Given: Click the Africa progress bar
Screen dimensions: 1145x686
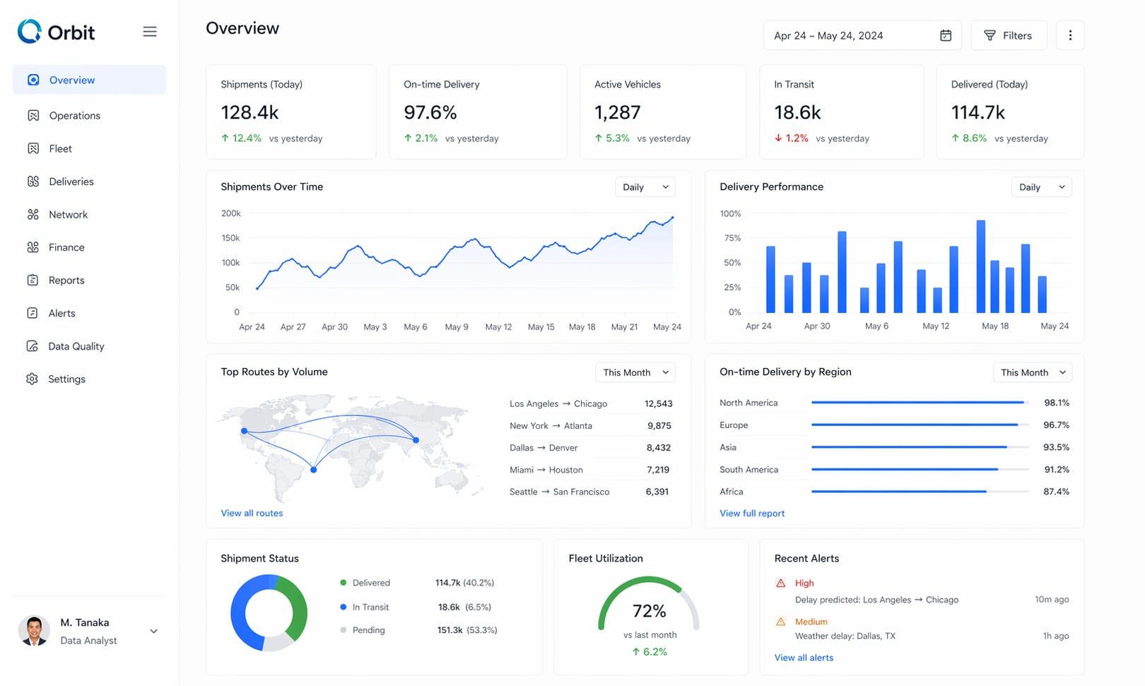Looking at the screenshot, I should 920,491.
